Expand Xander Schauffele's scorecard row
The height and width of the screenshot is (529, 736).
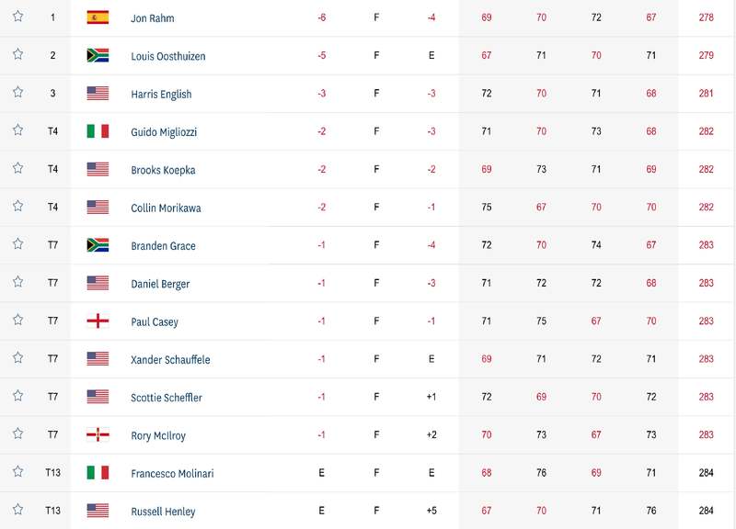click(368, 359)
